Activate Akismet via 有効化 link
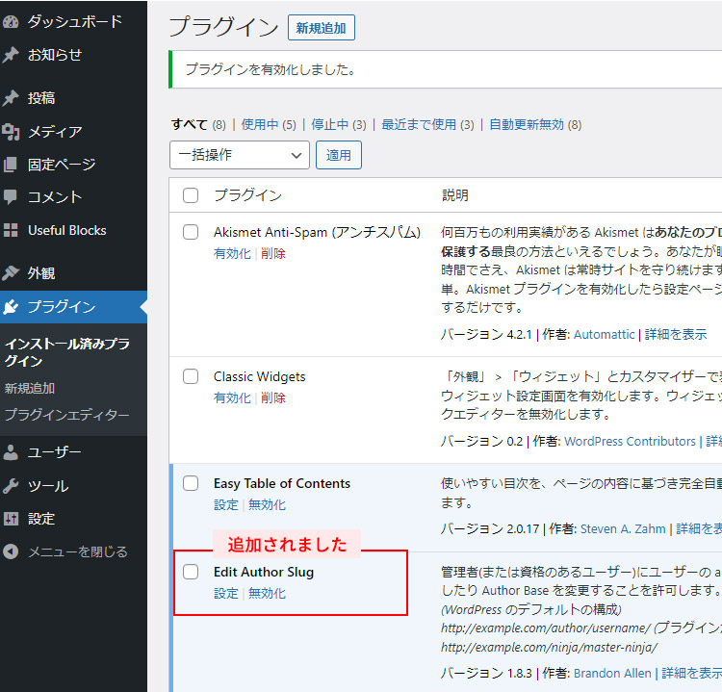This screenshot has height=692, width=722. click(232, 253)
